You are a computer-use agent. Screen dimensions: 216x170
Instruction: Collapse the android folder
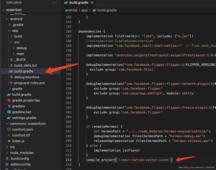(x=7, y=19)
